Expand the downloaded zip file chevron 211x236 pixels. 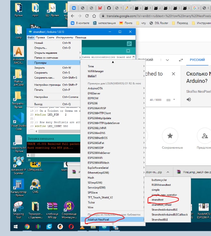pyautogui.click(x=168, y=172)
